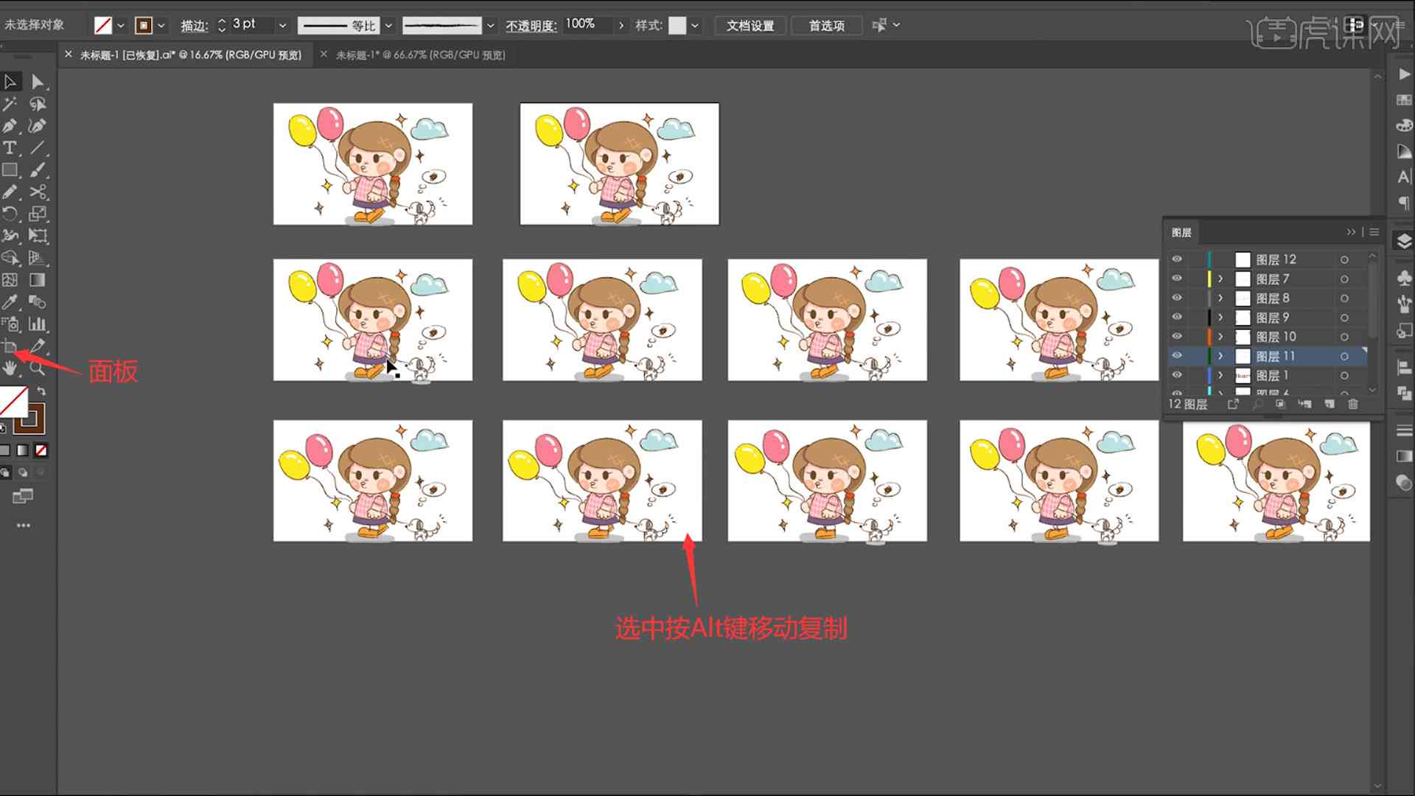Select the Column Graph tool
Screen dimensions: 1415x796
pyautogui.click(x=38, y=324)
